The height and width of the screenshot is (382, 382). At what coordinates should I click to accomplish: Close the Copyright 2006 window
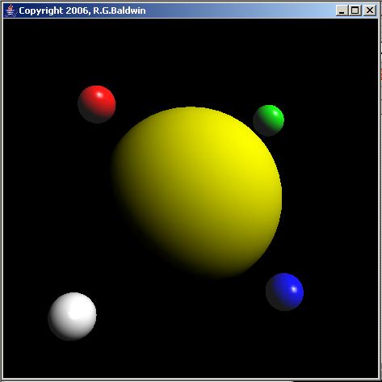pyautogui.click(x=370, y=10)
